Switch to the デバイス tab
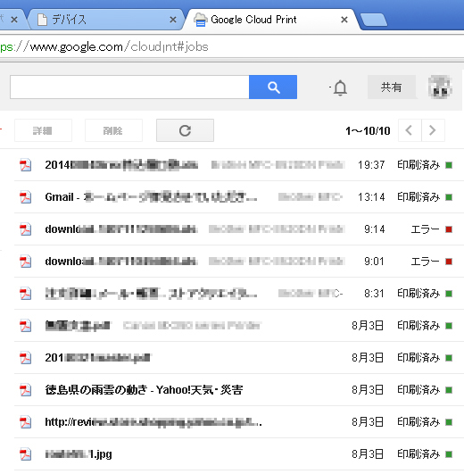The width and height of the screenshot is (464, 474). [x=105, y=20]
